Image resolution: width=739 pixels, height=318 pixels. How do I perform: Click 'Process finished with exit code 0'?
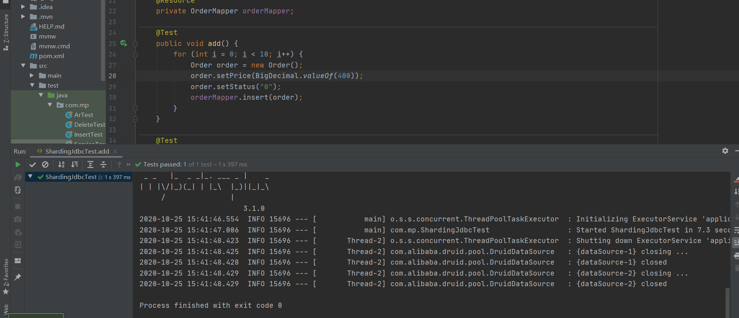pyautogui.click(x=211, y=305)
